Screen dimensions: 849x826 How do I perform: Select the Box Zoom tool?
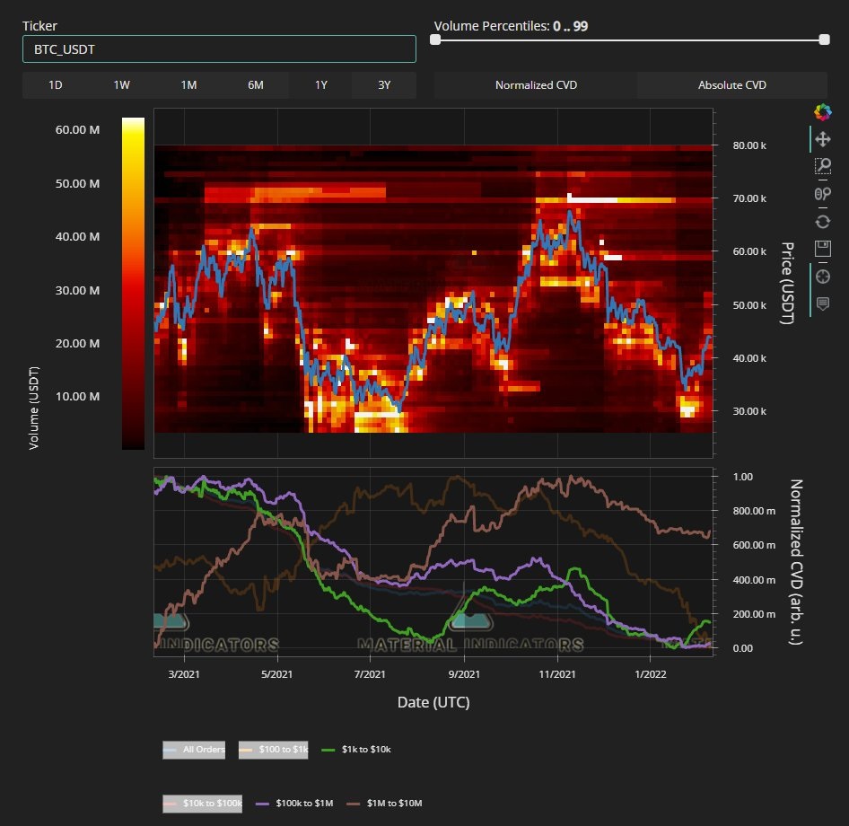click(822, 166)
